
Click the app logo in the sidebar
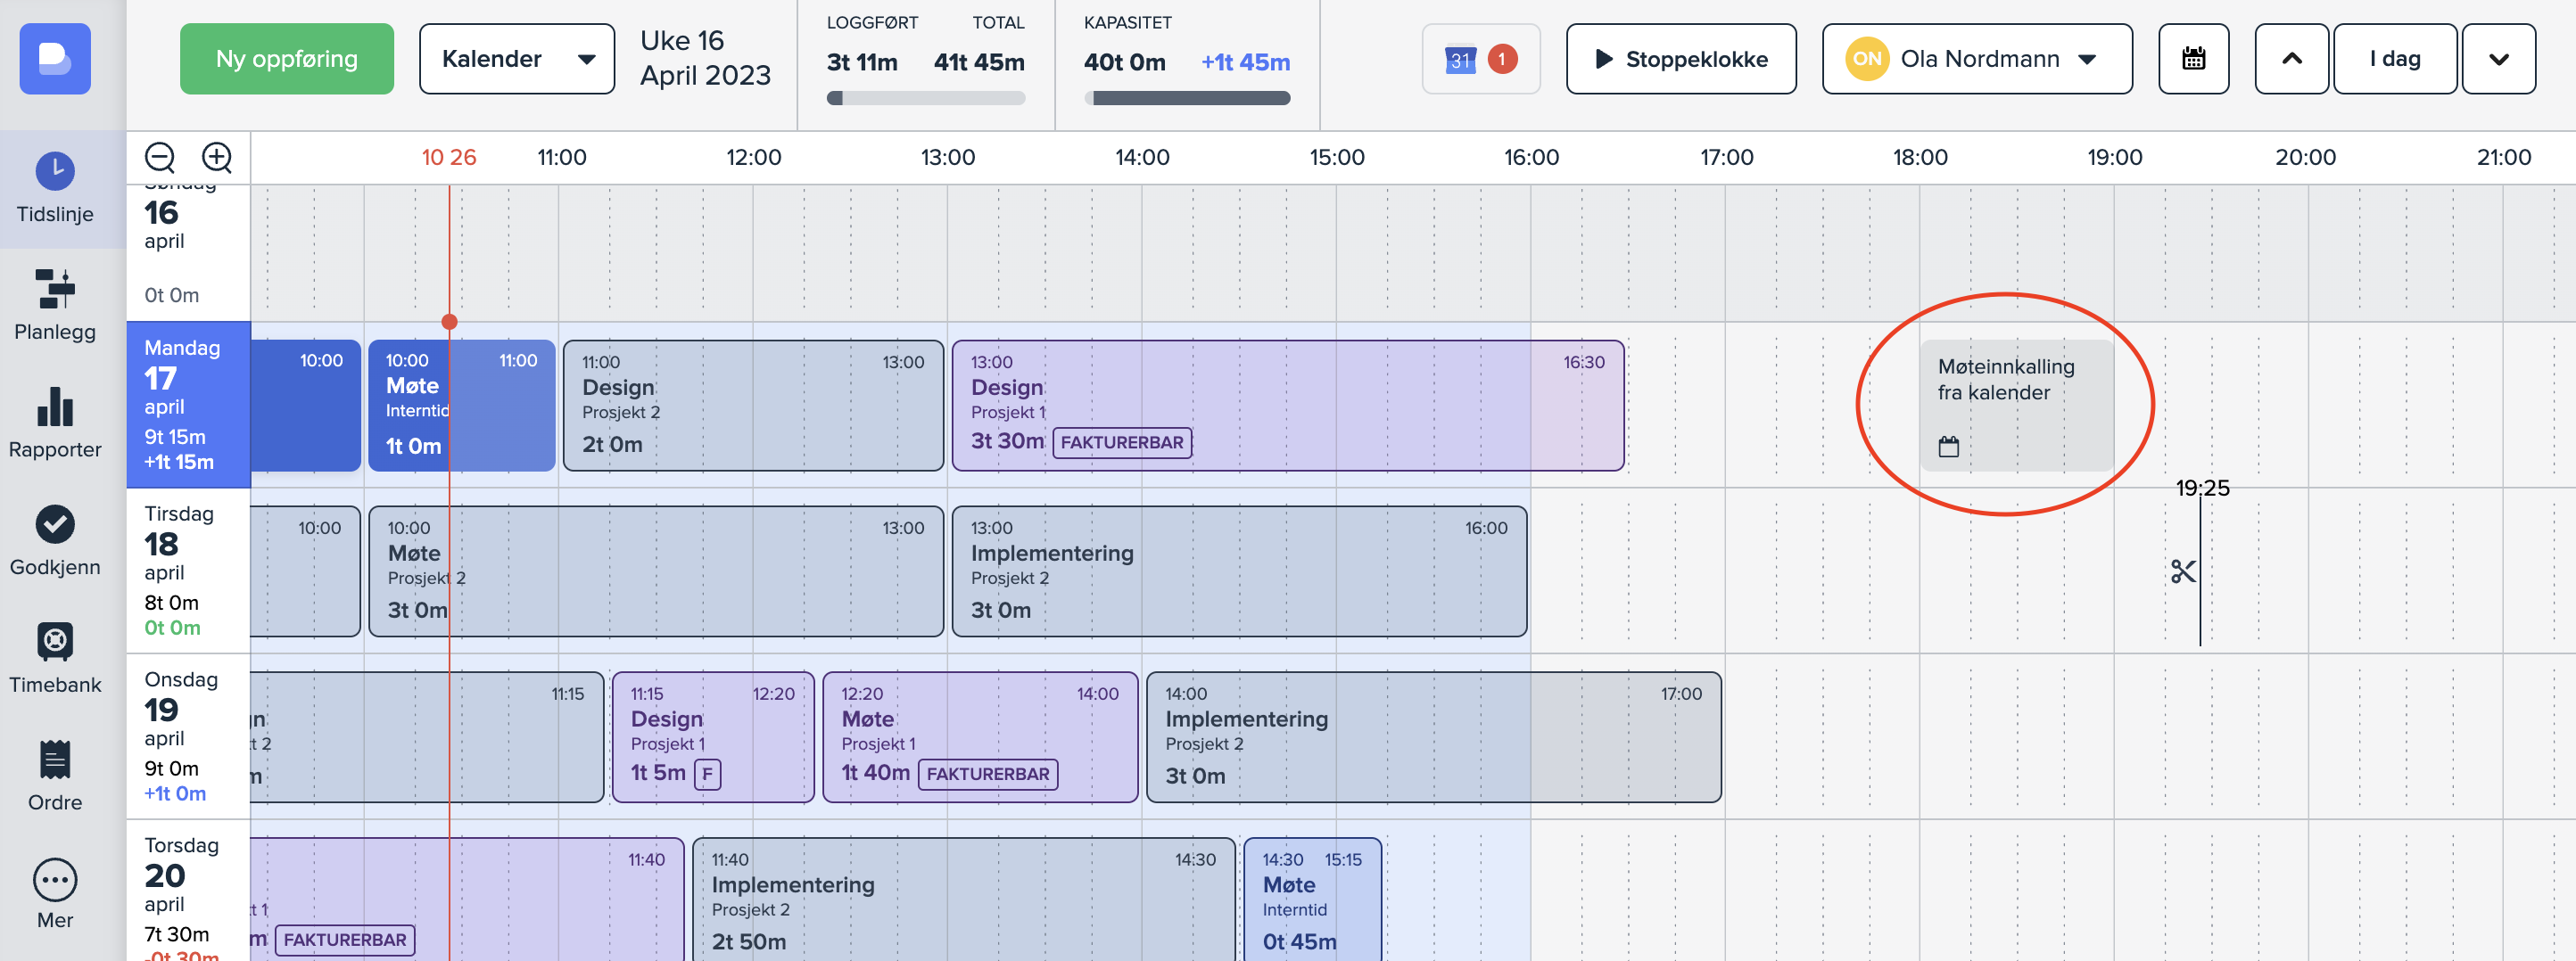click(x=55, y=59)
